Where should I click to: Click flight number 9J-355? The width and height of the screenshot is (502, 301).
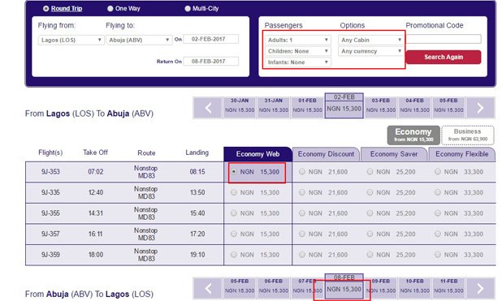[x=50, y=213]
